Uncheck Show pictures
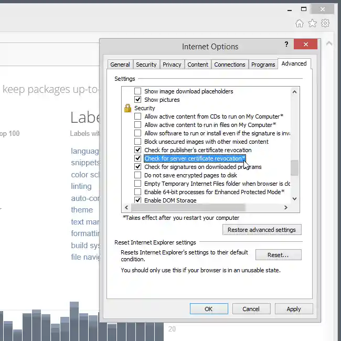Screen dimensions: 341x341 point(137,100)
